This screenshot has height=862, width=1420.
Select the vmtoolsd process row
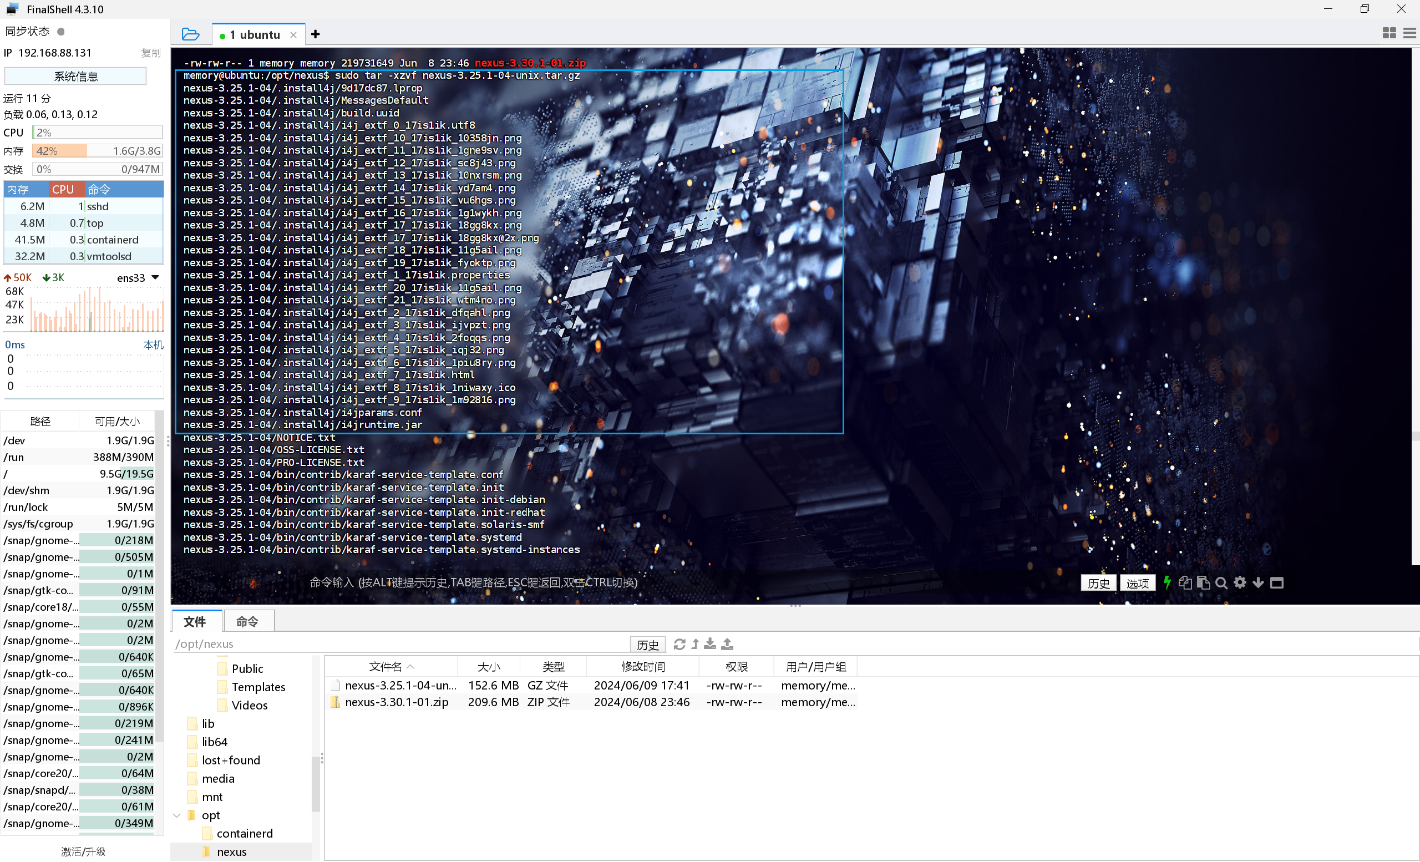pos(84,256)
